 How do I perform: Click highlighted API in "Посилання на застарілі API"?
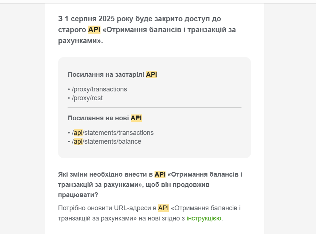(152, 75)
